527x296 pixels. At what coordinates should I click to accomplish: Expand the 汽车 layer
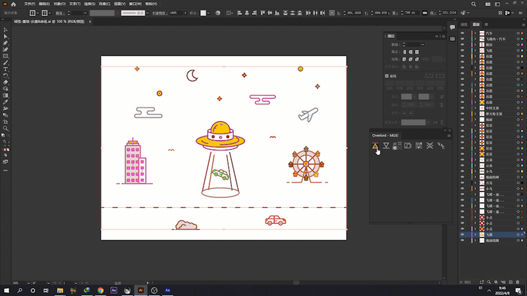point(475,34)
